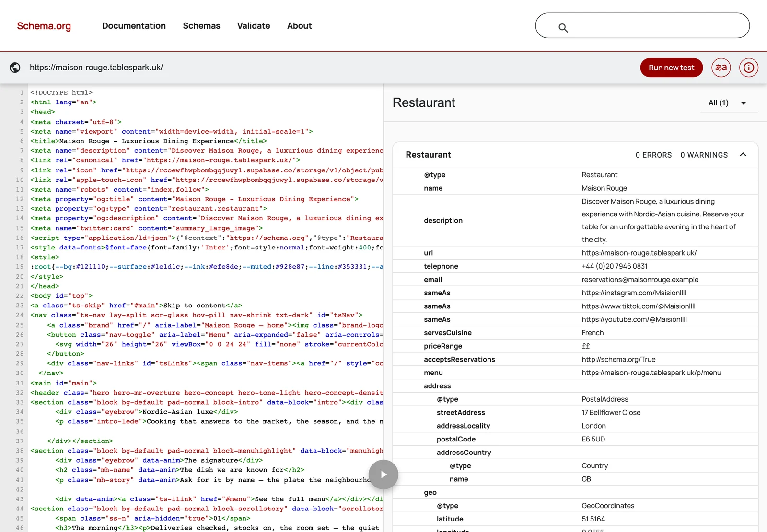Click the GeoCoordinates type value

608,506
